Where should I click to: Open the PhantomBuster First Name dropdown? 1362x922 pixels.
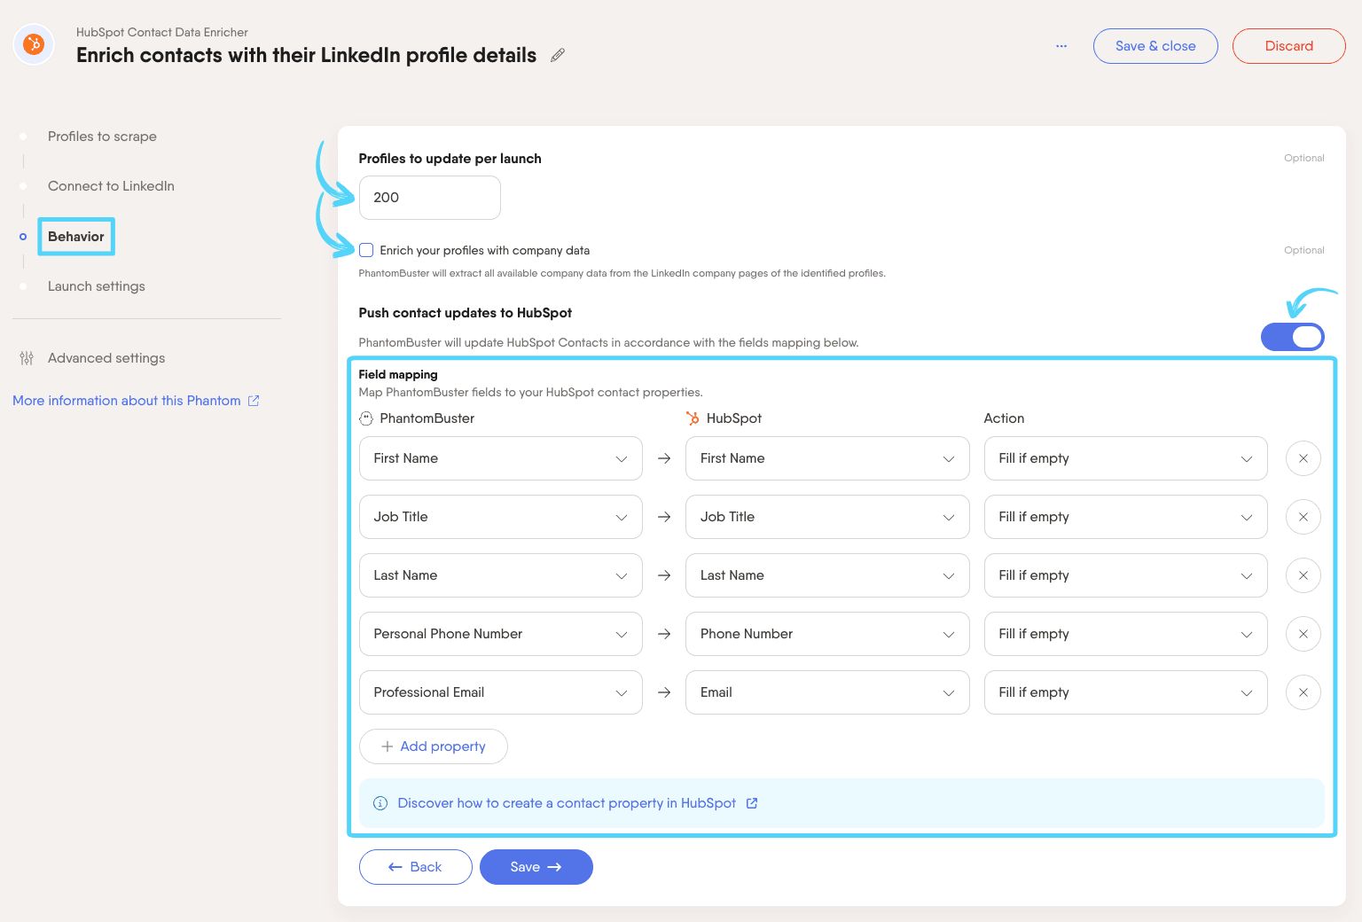click(501, 458)
